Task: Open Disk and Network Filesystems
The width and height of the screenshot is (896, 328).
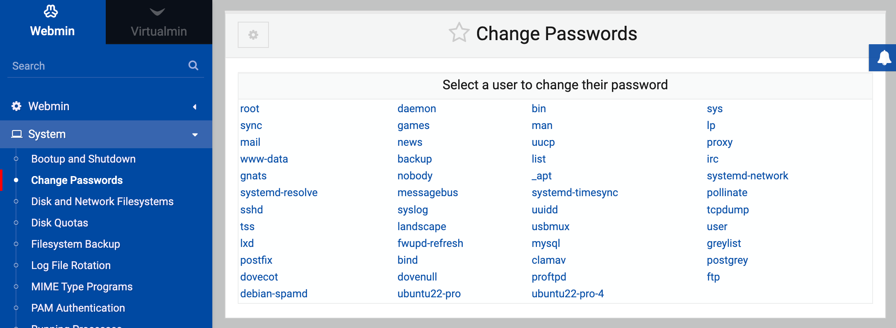Action: click(102, 201)
